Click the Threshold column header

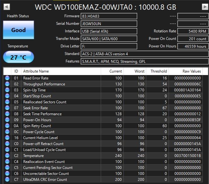[x=158, y=71]
